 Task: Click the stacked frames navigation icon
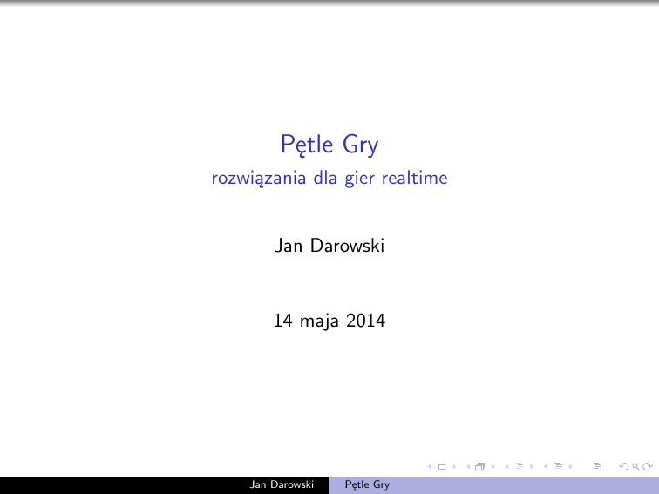(x=479, y=468)
